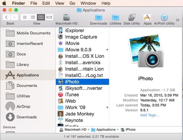Select Image Capture app
This screenshot has width=183, height=140.
tap(82, 37)
